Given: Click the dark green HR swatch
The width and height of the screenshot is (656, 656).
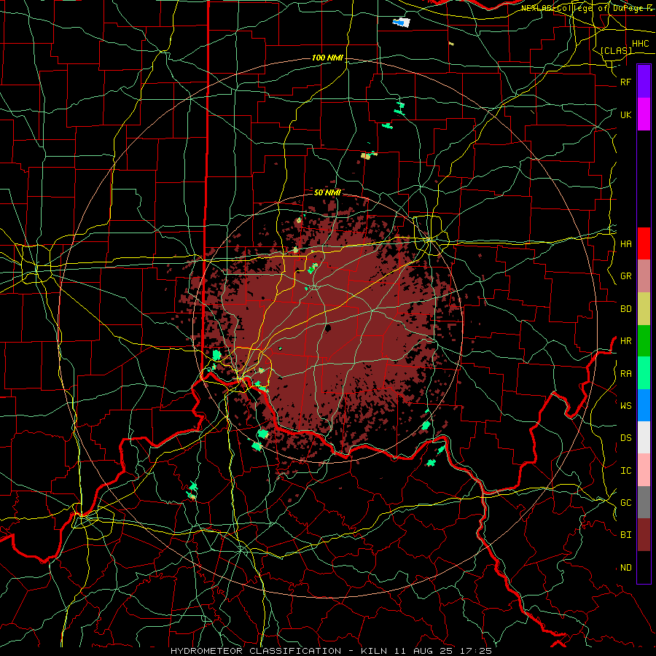Looking at the screenshot, I should point(644,340).
